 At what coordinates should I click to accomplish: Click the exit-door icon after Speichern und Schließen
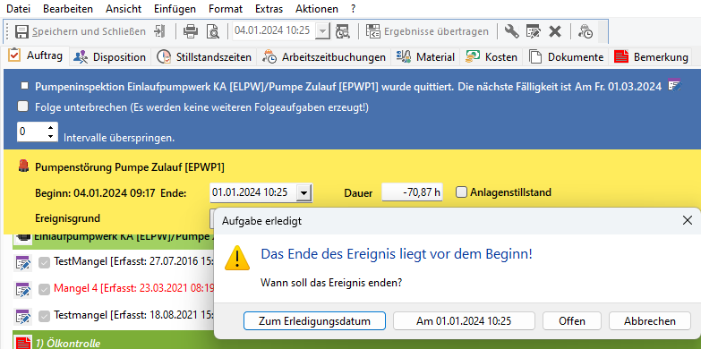159,31
